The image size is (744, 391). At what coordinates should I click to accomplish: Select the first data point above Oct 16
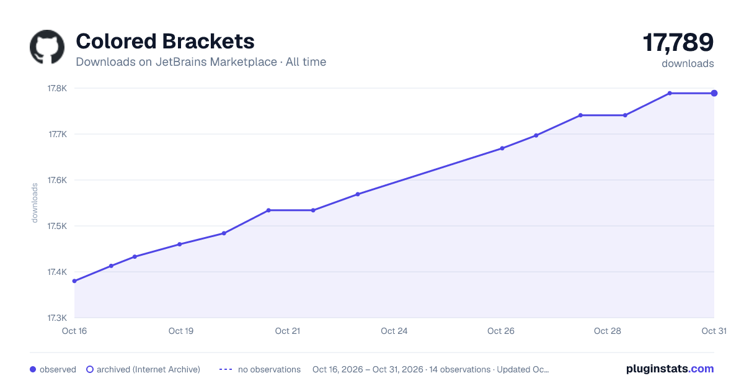click(74, 281)
